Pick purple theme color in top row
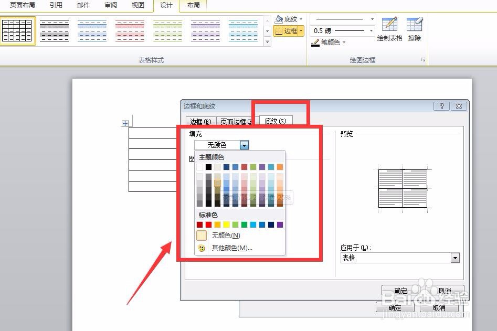The height and width of the screenshot is (331, 497). tap(262, 167)
